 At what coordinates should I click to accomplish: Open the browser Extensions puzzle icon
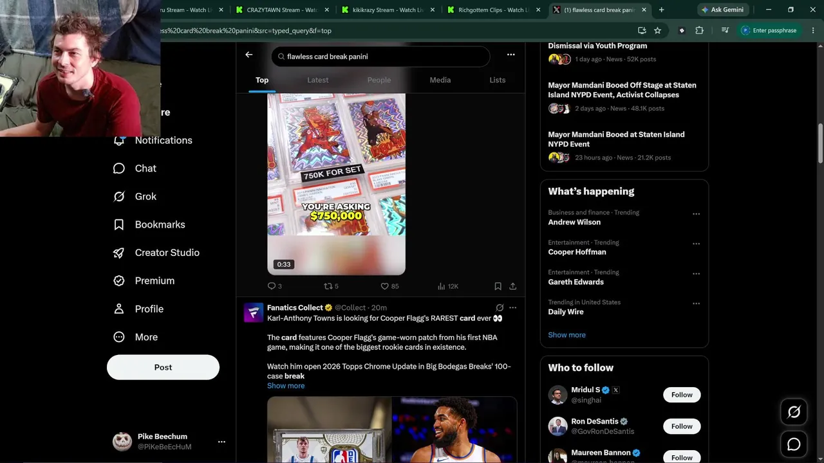coord(699,30)
